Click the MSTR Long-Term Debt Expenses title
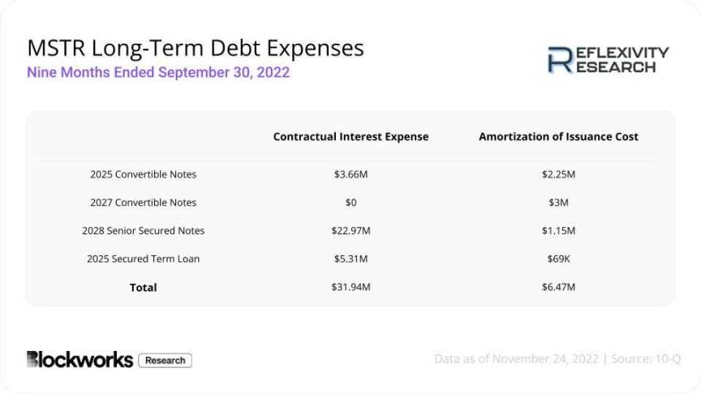 (195, 48)
